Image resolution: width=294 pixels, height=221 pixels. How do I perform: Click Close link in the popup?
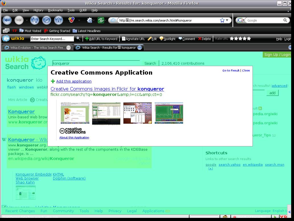click(246, 71)
